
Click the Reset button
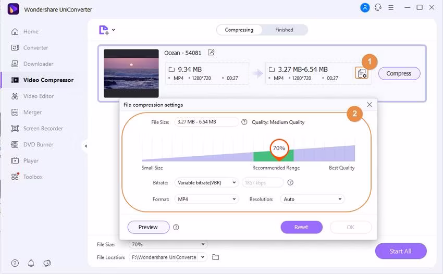(301, 227)
